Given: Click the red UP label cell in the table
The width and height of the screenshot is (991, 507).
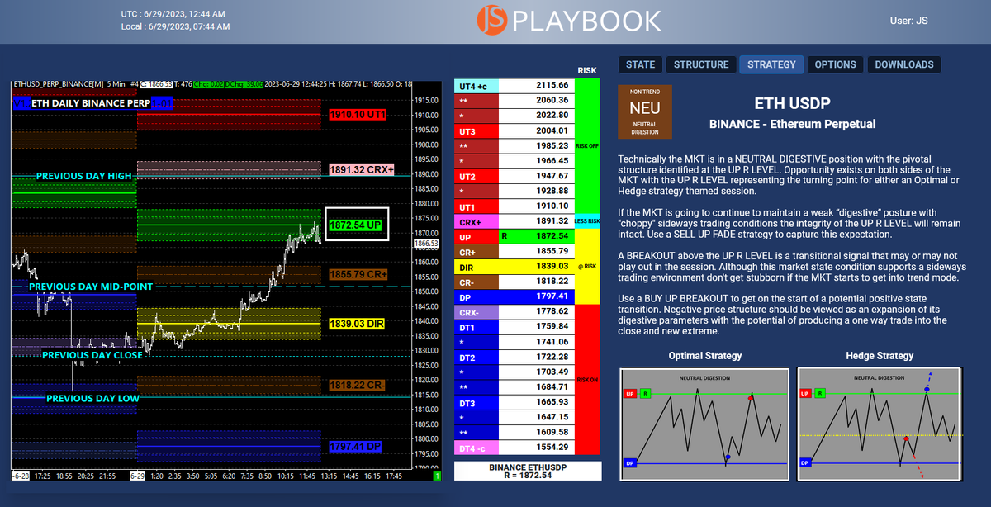Looking at the screenshot, I should point(476,235).
